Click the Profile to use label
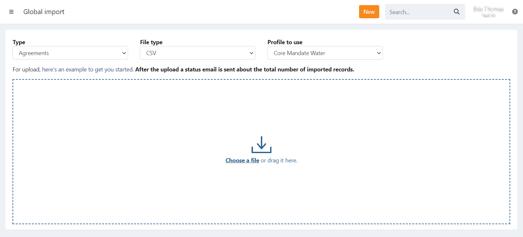Image resolution: width=523 pixels, height=237 pixels. tap(285, 42)
